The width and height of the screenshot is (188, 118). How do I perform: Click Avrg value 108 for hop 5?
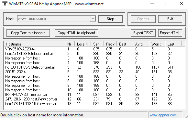[138, 67]
